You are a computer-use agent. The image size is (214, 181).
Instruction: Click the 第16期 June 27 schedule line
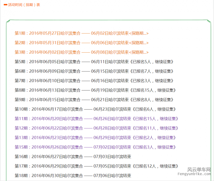(x=73, y=157)
